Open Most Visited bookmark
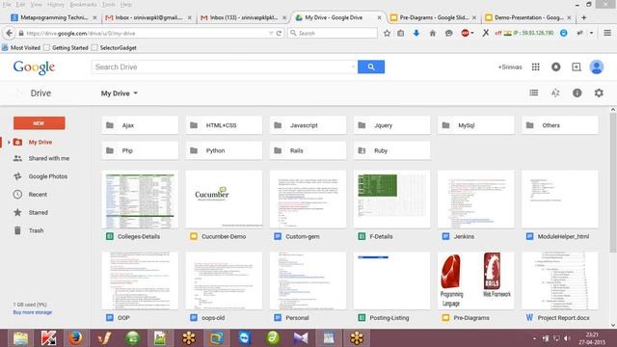617x347 pixels. pos(21,47)
